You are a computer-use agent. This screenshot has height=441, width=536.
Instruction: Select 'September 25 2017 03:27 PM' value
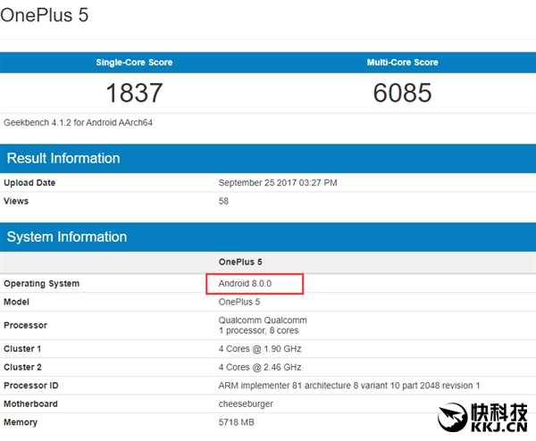coord(278,183)
